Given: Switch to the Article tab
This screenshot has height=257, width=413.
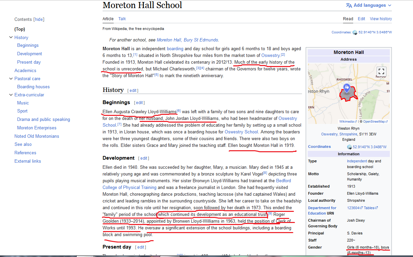Looking at the screenshot, I should pyautogui.click(x=108, y=19).
